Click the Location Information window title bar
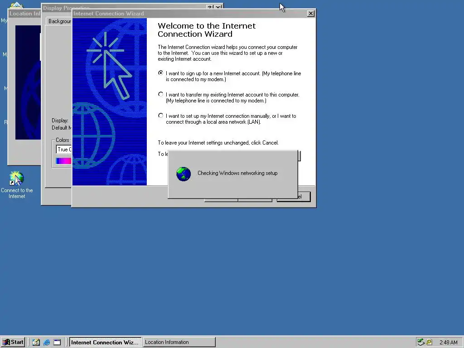 click(24, 14)
